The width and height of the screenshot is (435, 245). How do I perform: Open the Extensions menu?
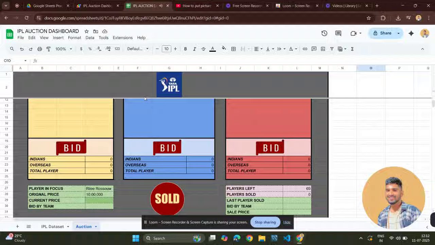click(x=123, y=38)
